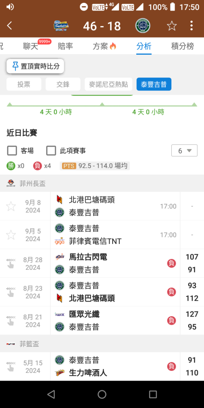The width and height of the screenshot is (204, 408).
Task: Star the 9月 8 upcoming match
Action: pyautogui.click(x=11, y=206)
